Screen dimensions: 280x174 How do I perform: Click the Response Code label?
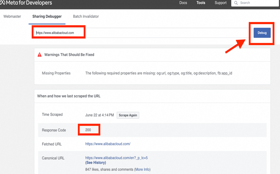[54, 130]
